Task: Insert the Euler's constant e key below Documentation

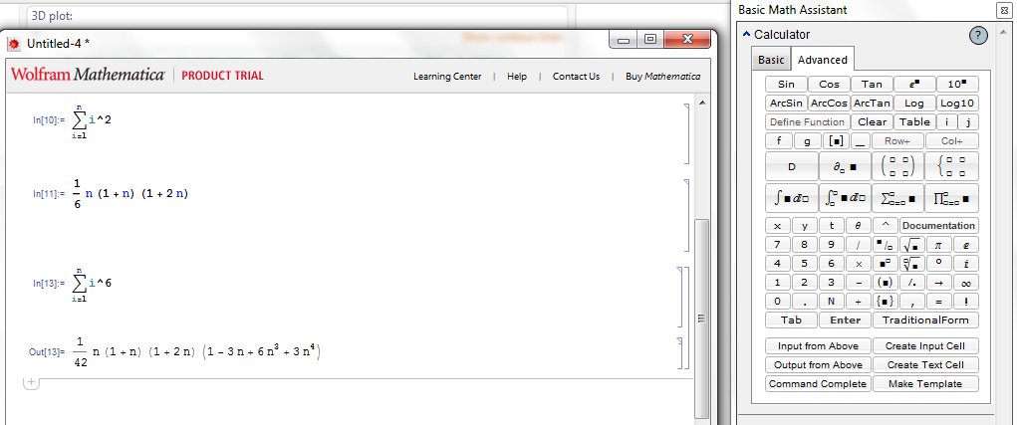Action: click(x=966, y=245)
